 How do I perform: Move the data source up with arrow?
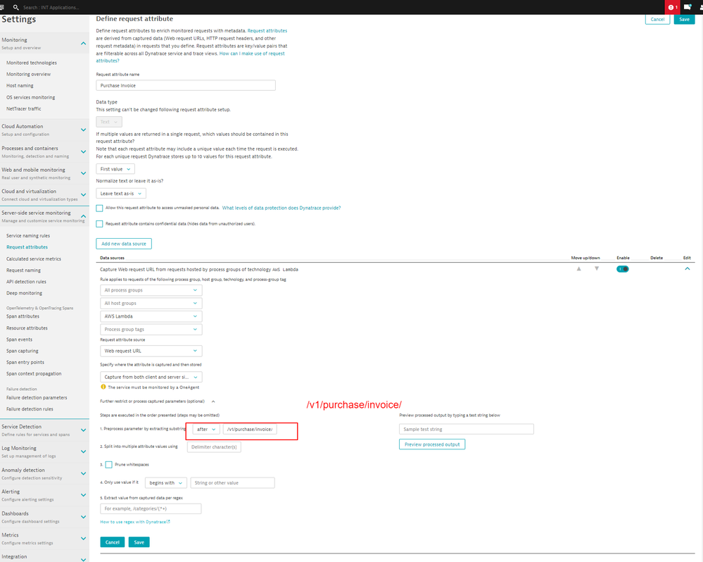[579, 268]
